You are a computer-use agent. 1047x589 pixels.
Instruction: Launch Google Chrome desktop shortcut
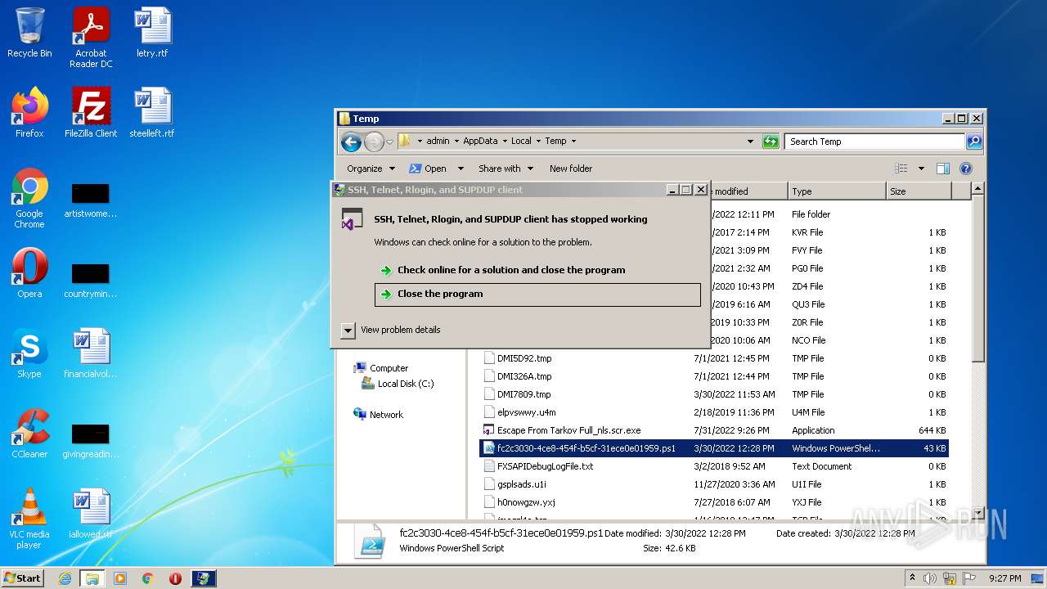pyautogui.click(x=29, y=198)
